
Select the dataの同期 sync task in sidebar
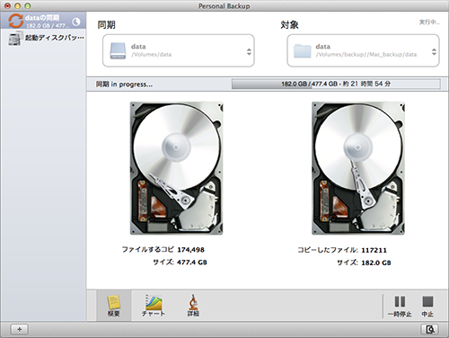pos(43,21)
